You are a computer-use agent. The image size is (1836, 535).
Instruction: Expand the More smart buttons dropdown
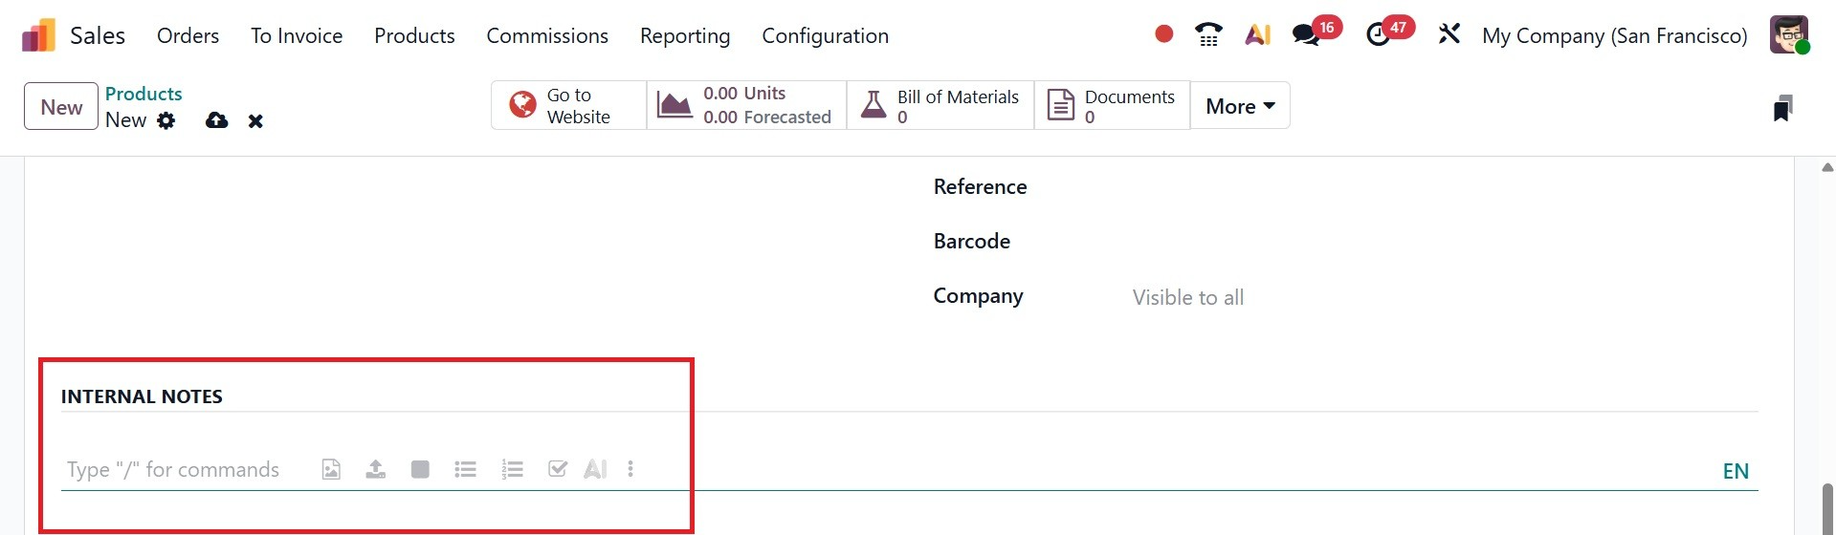click(1240, 106)
